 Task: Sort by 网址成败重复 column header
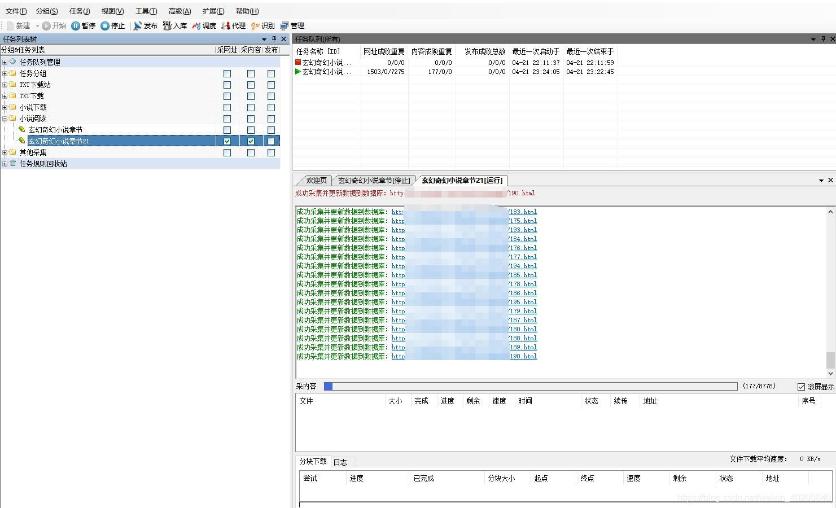tap(384, 51)
